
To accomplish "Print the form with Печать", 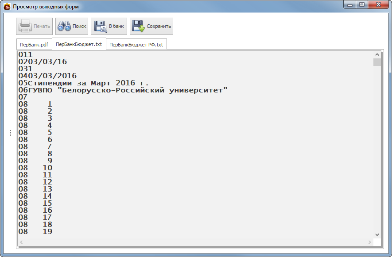I will click(34, 26).
